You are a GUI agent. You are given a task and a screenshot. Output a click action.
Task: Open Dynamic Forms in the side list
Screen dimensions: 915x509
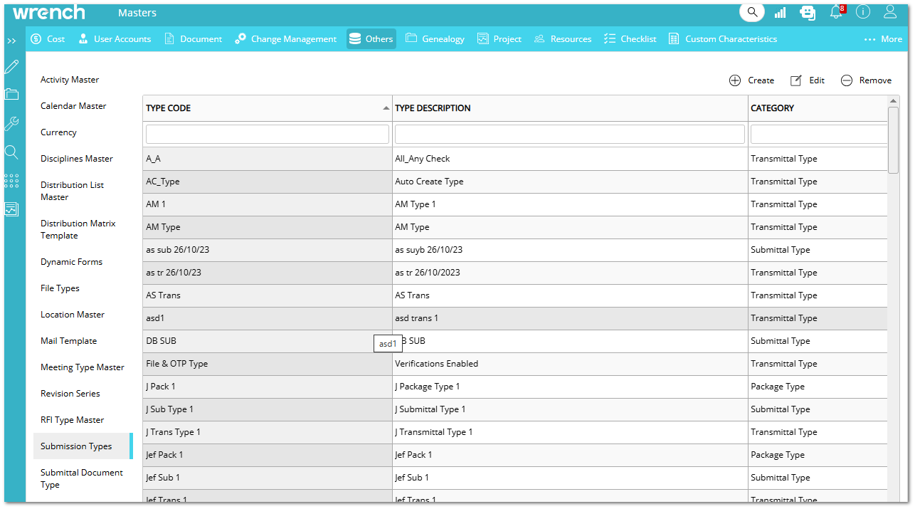pos(71,262)
